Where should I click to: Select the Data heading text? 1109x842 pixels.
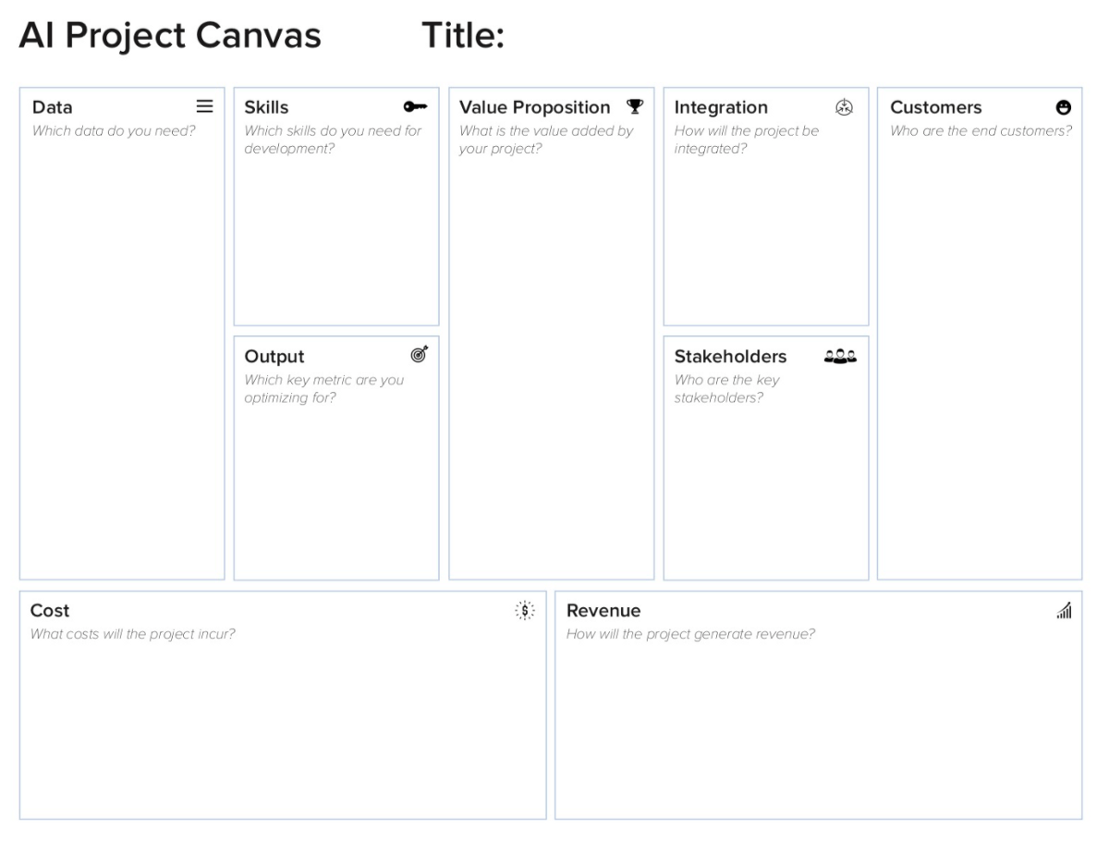pos(52,107)
